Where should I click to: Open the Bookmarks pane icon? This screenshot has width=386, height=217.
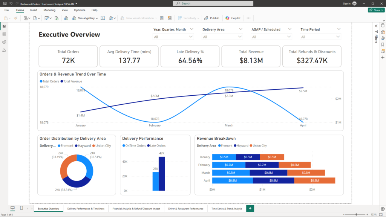(x=383, y=44)
